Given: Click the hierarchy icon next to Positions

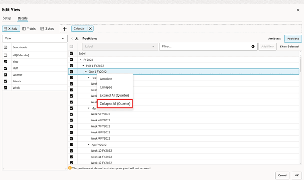Looking at the screenshot, I should tap(77, 39).
